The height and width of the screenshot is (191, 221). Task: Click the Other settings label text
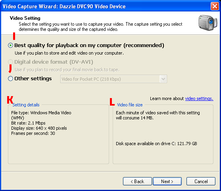point(33,79)
